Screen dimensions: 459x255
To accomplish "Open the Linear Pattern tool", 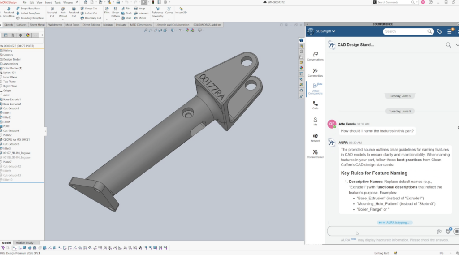I will click(x=115, y=12).
